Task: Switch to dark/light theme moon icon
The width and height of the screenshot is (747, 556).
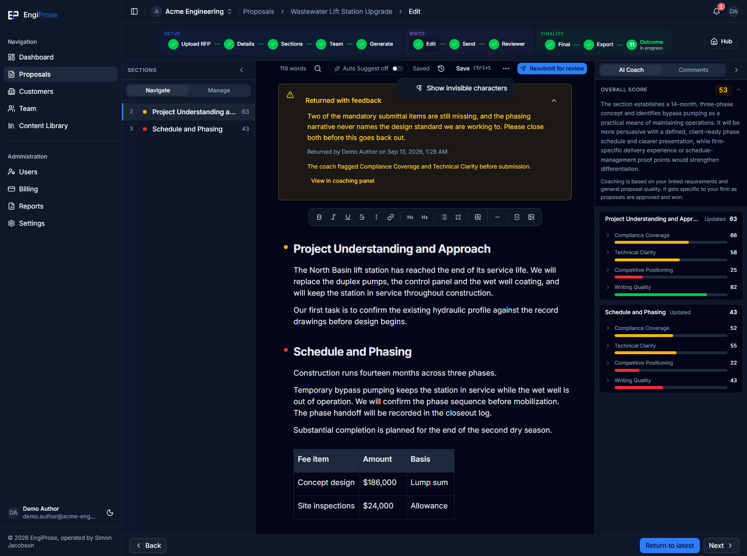Action: coord(110,513)
